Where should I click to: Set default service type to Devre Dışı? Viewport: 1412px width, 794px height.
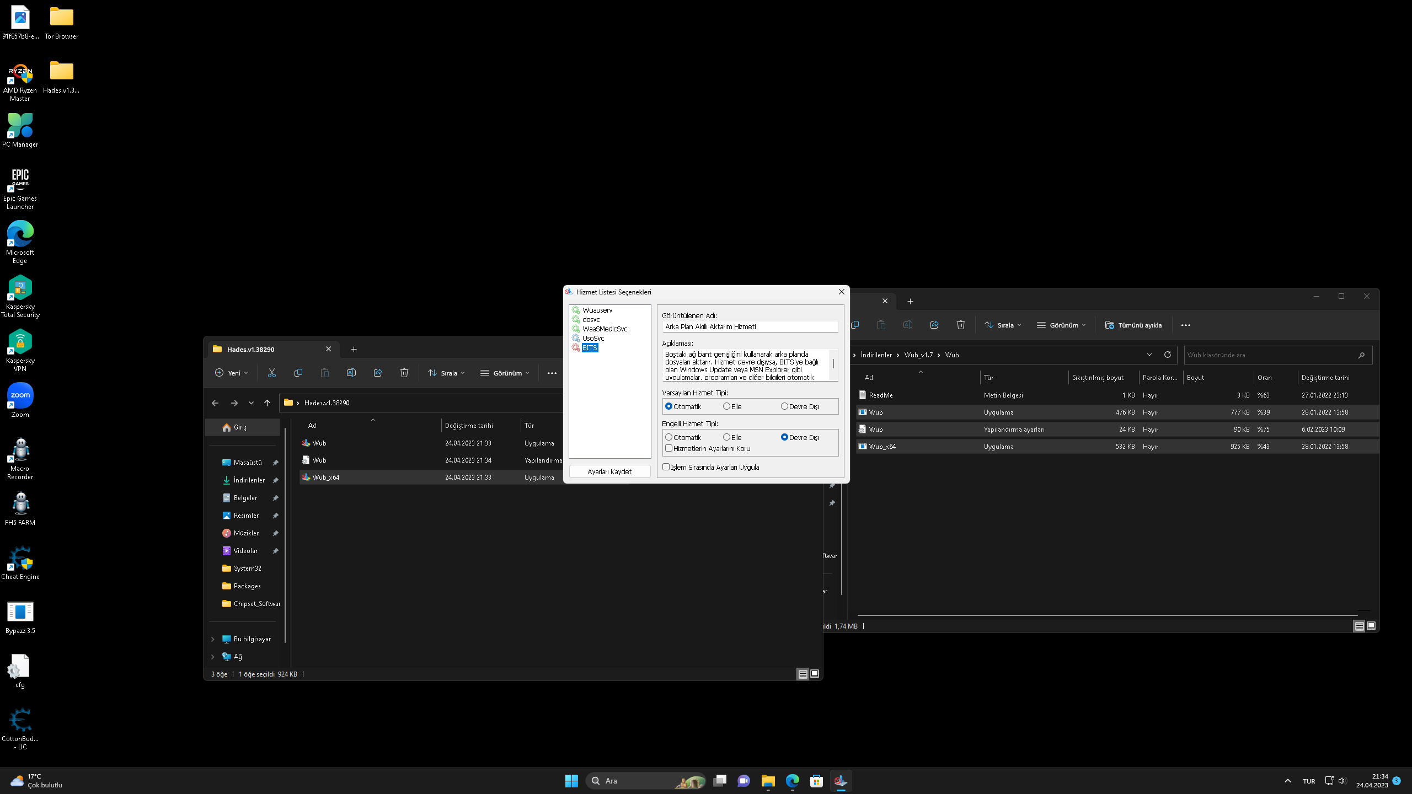pos(800,406)
